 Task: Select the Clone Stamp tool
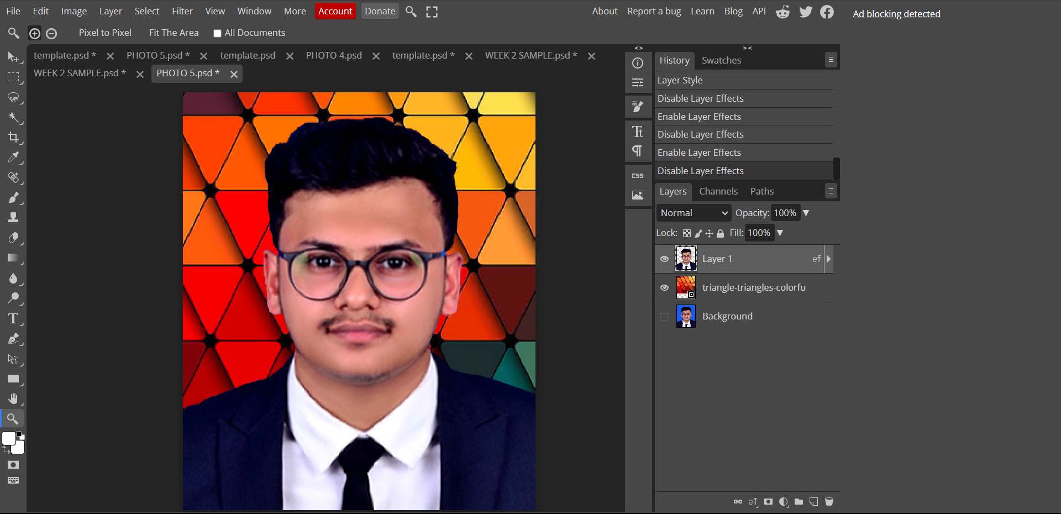(x=13, y=218)
